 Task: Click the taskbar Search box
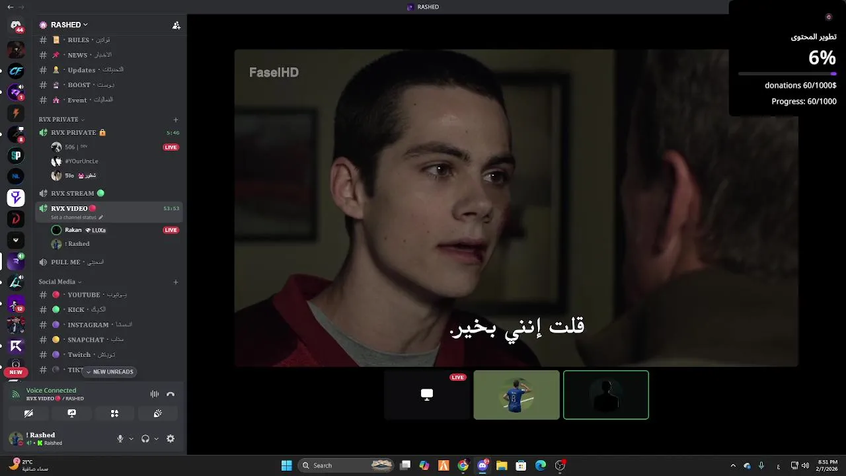pyautogui.click(x=347, y=465)
